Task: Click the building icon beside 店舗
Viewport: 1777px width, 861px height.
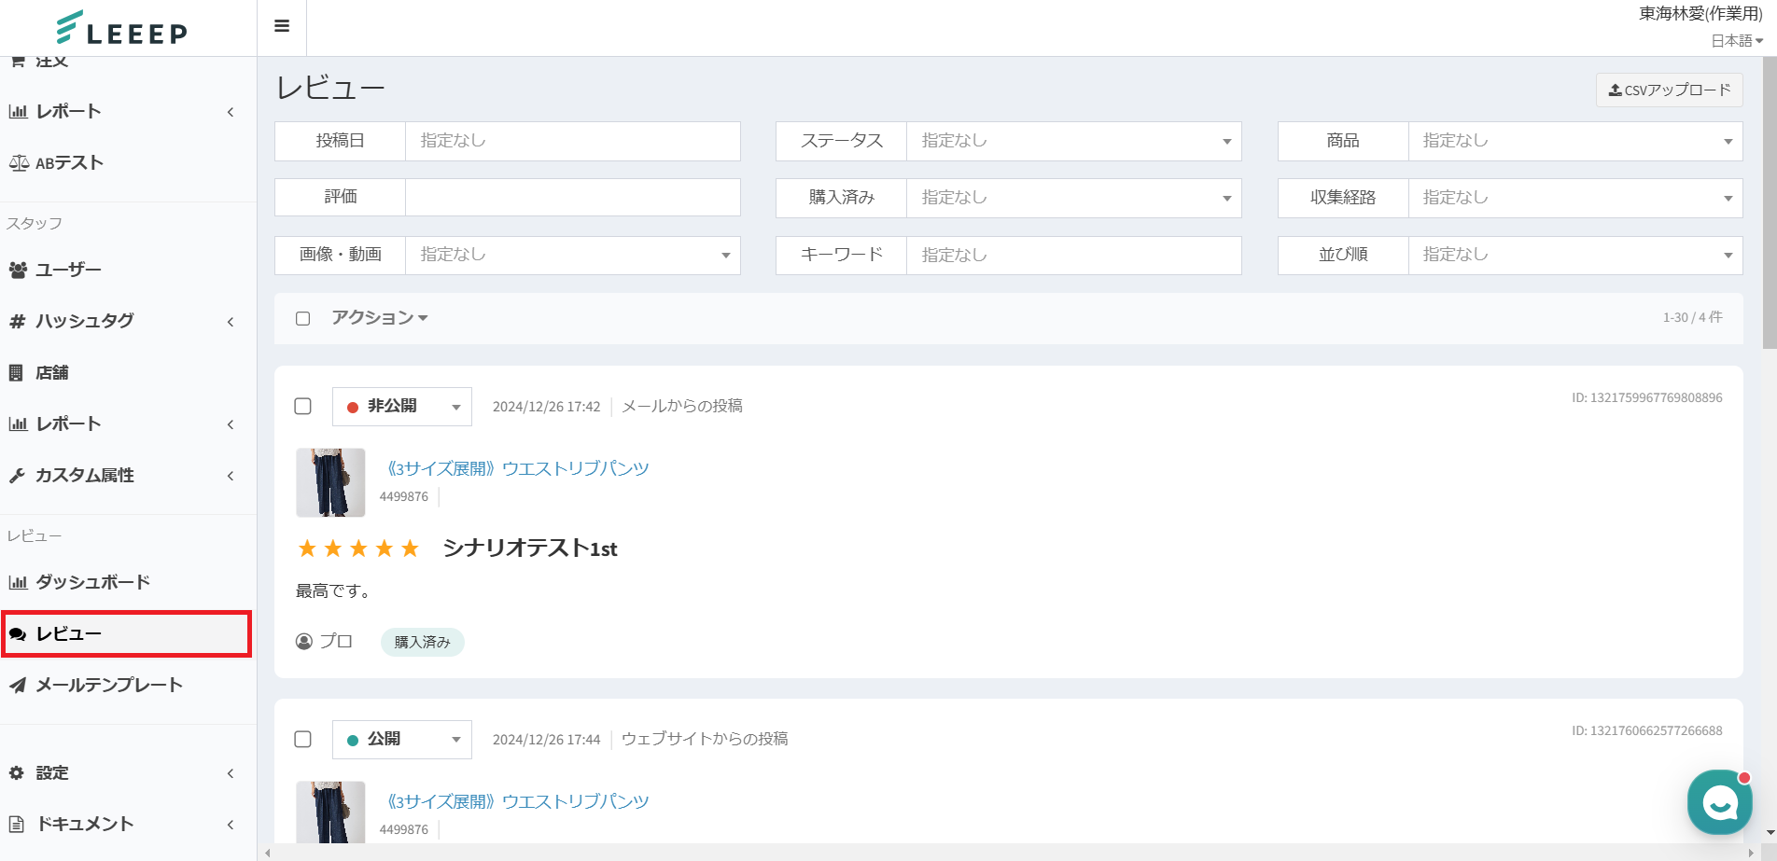Action: point(16,372)
